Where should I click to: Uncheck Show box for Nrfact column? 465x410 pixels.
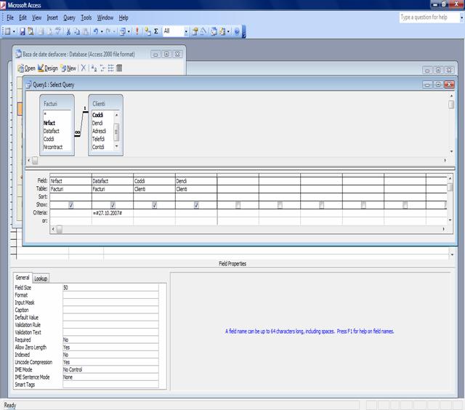click(70, 205)
